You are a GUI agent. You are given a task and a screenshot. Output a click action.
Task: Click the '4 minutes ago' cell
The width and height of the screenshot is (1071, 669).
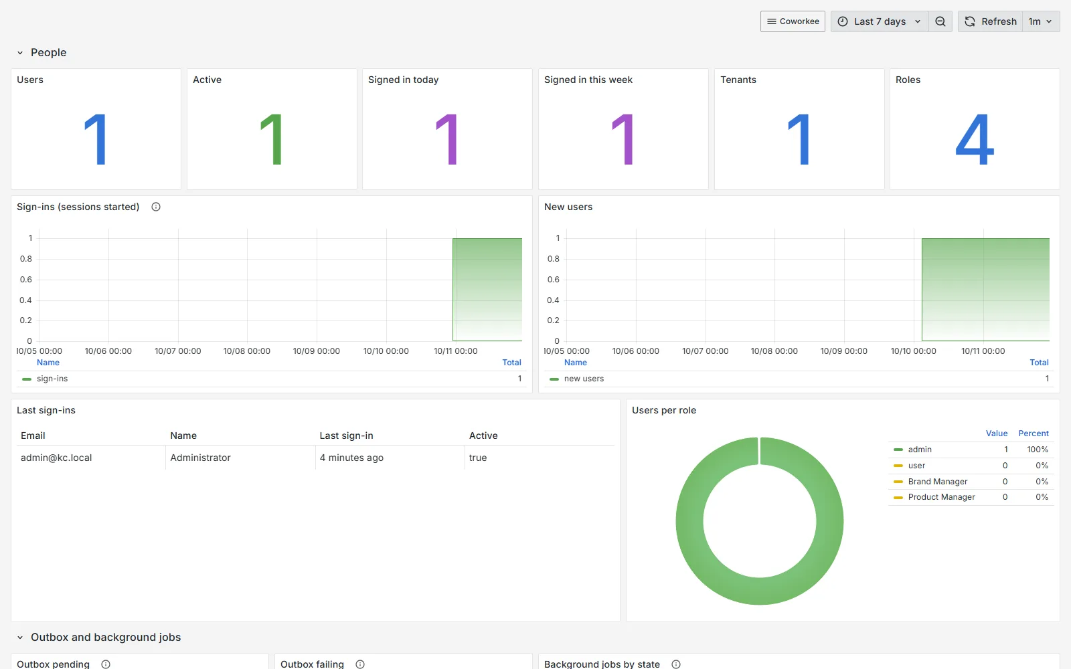390,458
